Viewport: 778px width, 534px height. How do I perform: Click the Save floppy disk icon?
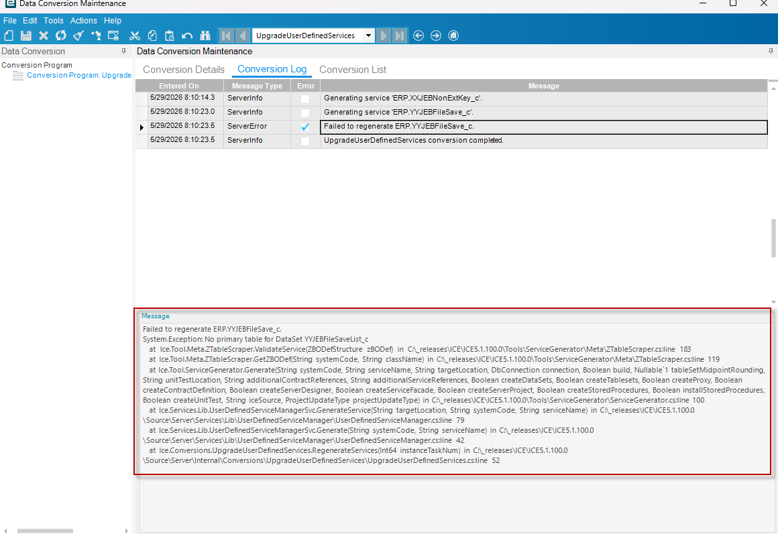tap(25, 36)
